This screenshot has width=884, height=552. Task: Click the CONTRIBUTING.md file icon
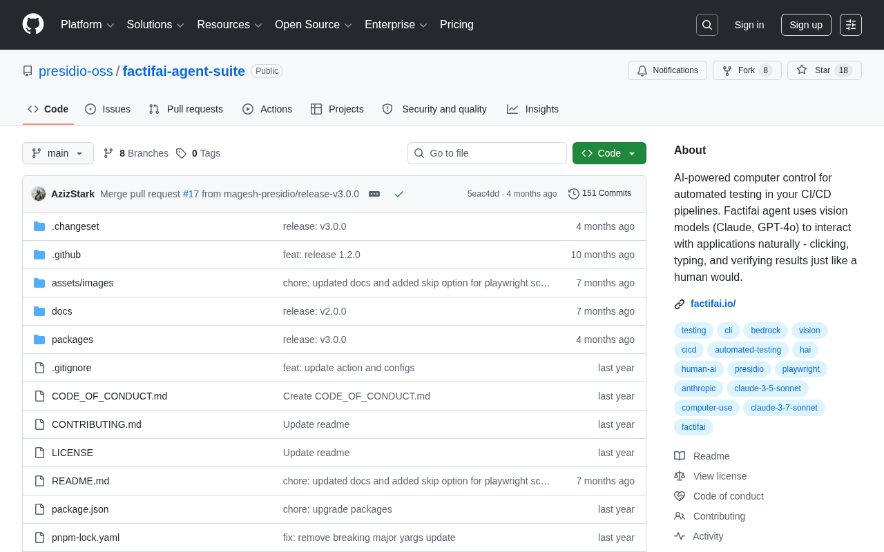tap(39, 424)
